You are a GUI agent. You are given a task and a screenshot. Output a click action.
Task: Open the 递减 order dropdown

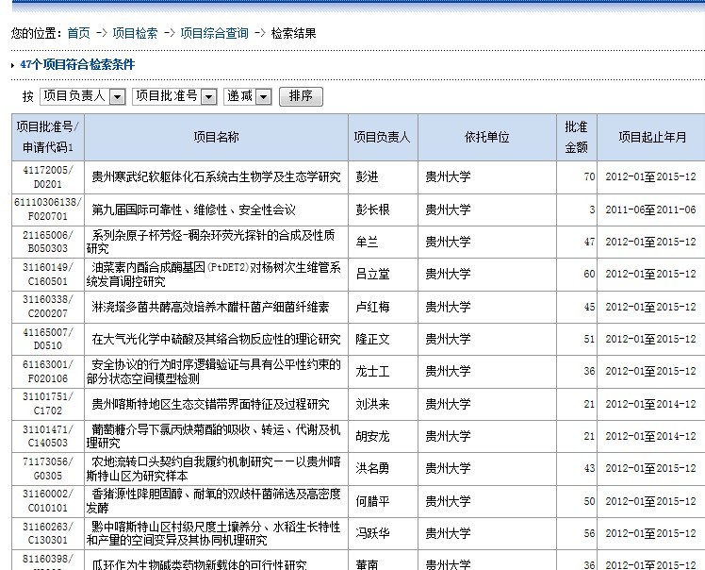click(x=248, y=96)
